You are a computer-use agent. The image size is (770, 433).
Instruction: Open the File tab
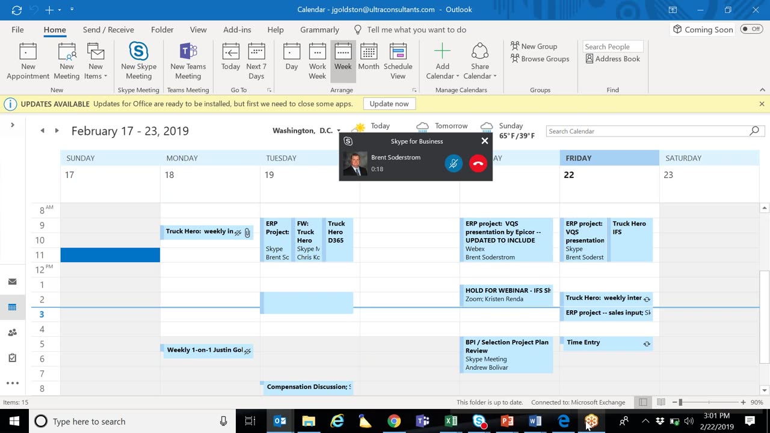pyautogui.click(x=18, y=29)
